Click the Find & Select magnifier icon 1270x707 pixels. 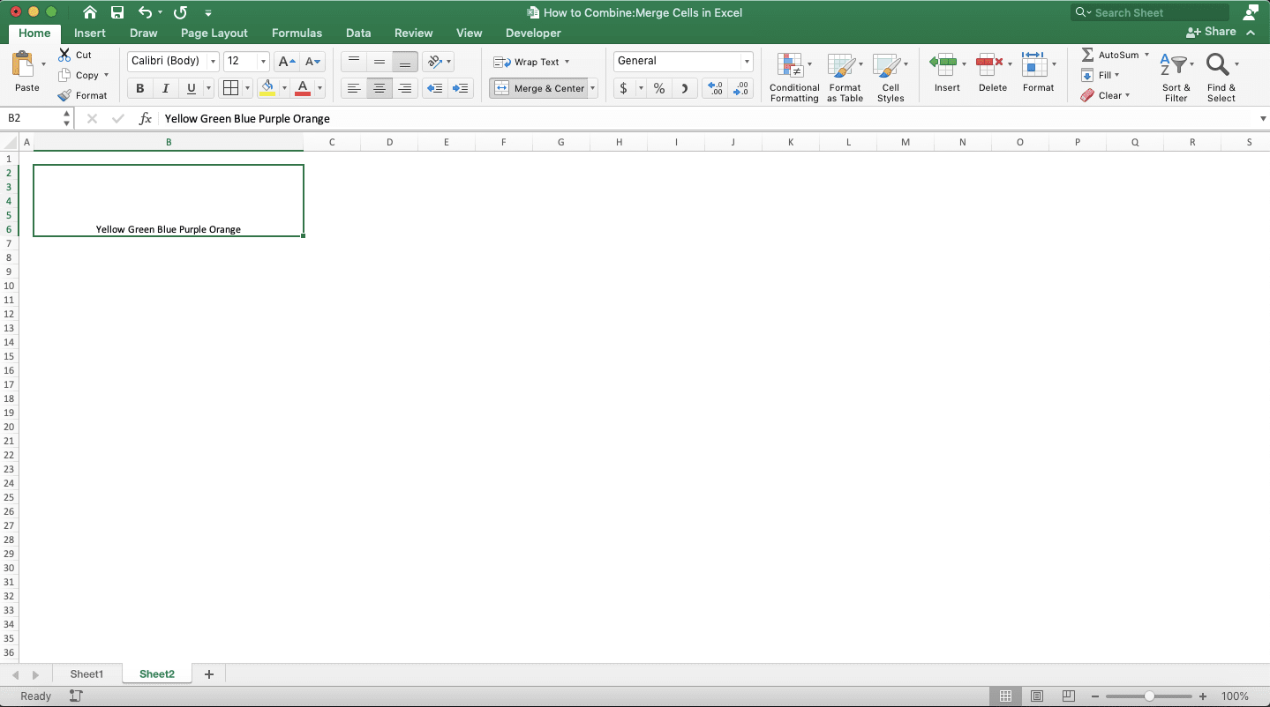pos(1217,64)
